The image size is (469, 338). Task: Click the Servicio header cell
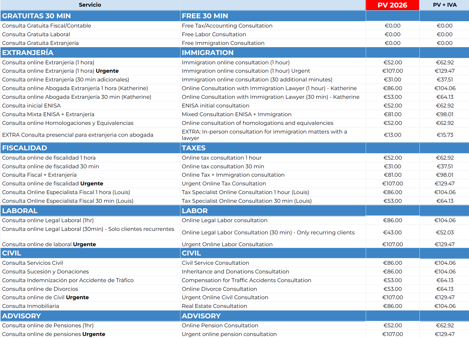click(90, 5)
